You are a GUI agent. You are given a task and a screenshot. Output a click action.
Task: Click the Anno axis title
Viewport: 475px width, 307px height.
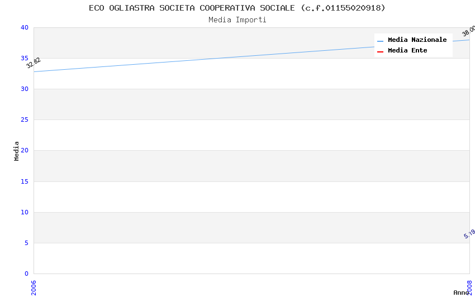pyautogui.click(x=461, y=292)
